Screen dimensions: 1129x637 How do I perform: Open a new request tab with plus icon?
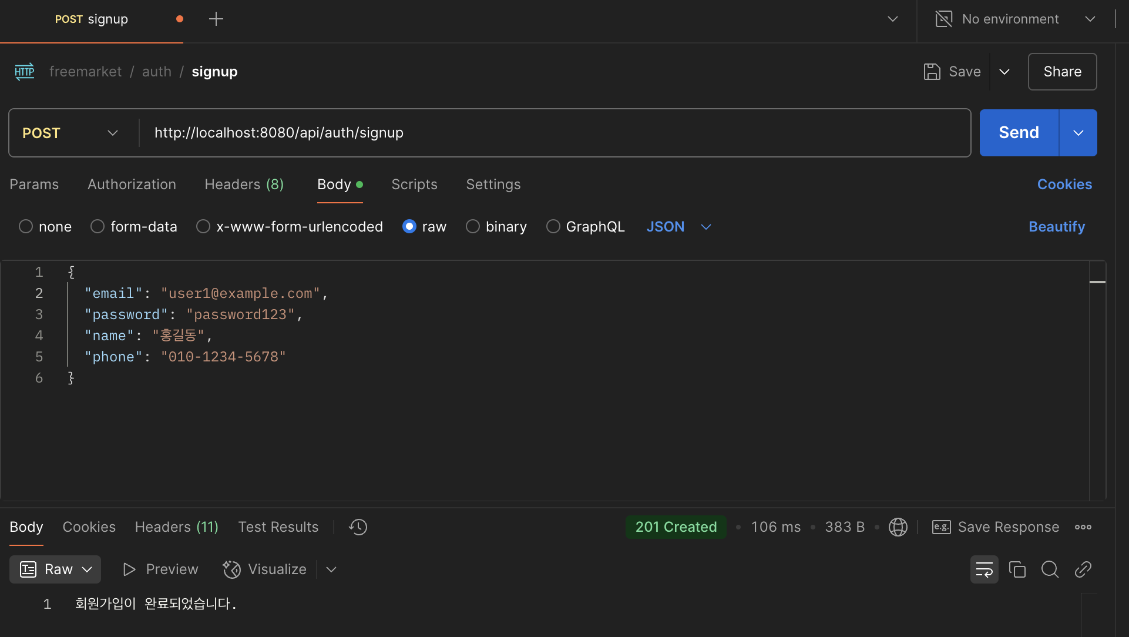pyautogui.click(x=216, y=19)
